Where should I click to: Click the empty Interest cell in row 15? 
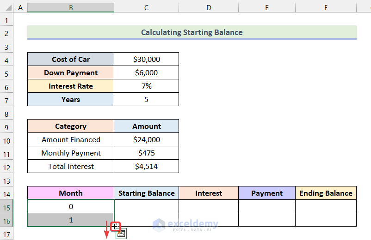(209, 206)
